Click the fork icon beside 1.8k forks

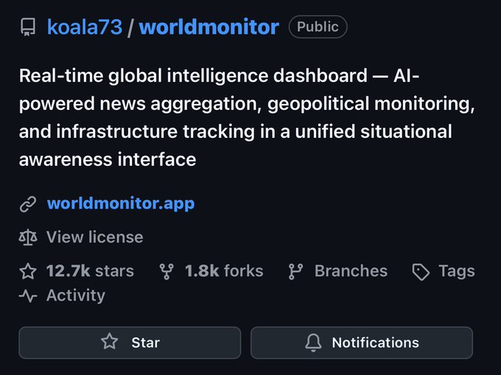pyautogui.click(x=167, y=271)
